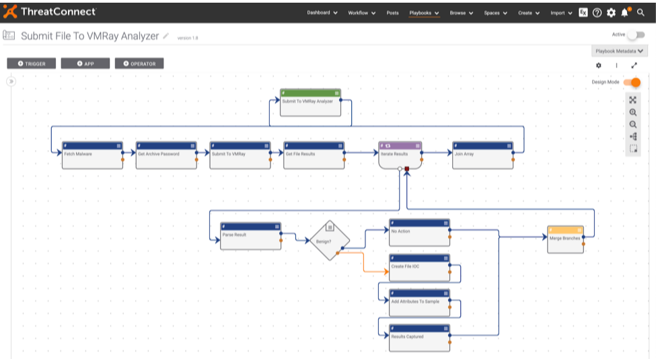Open menu icon on Iterate Results node
Screen dimensions: 656x359
tap(418, 146)
